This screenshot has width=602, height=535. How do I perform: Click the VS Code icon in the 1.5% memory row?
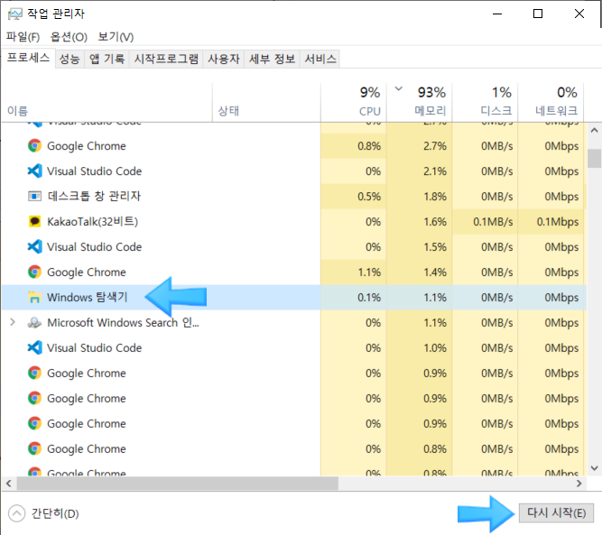[x=34, y=246]
